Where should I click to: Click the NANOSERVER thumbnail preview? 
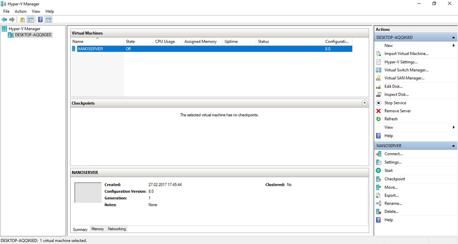pyautogui.click(x=88, y=193)
